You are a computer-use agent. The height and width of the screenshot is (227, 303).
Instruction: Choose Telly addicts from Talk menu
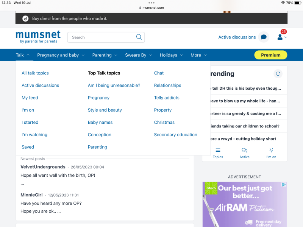(167, 98)
